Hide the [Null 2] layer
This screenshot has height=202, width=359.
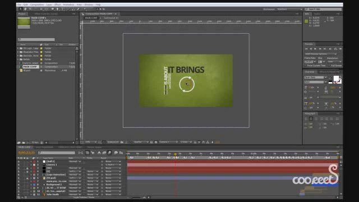[19, 162]
